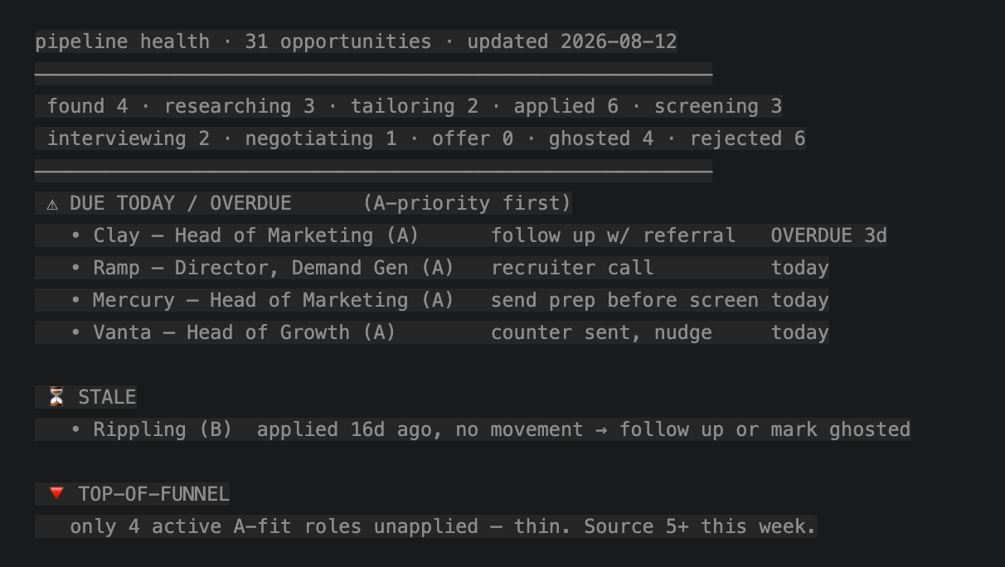Click the hourglass icon next to STALE
The height and width of the screenshot is (567, 1005).
56,397
